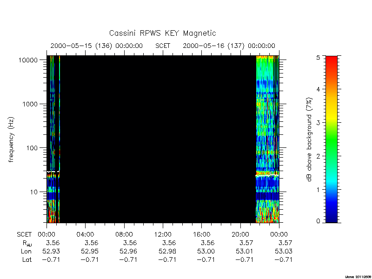
Task: Click the longitude value "53.00"
Action: tap(206, 251)
